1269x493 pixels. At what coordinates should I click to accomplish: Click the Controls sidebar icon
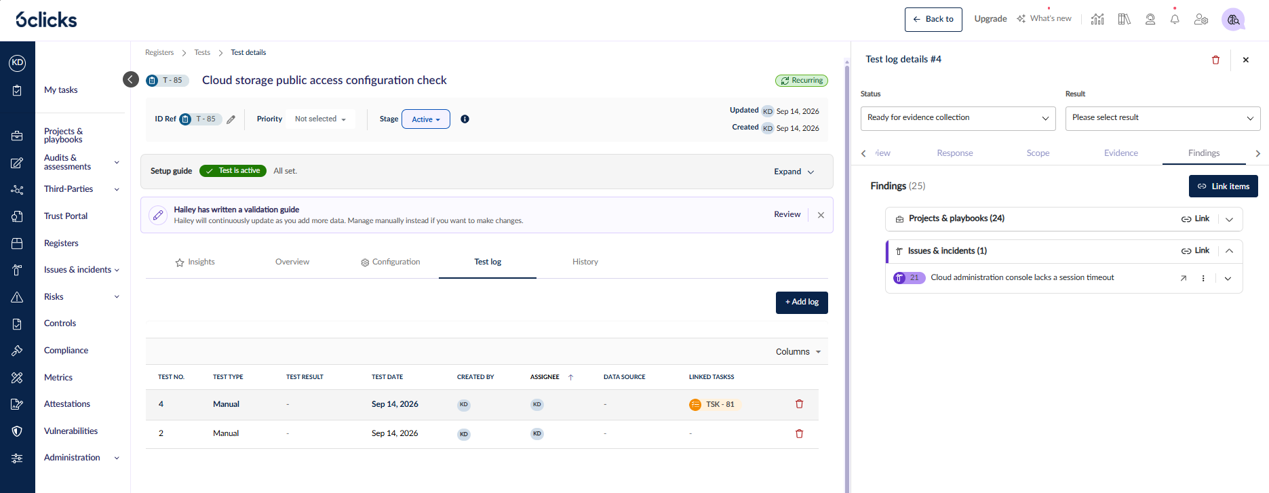17,324
